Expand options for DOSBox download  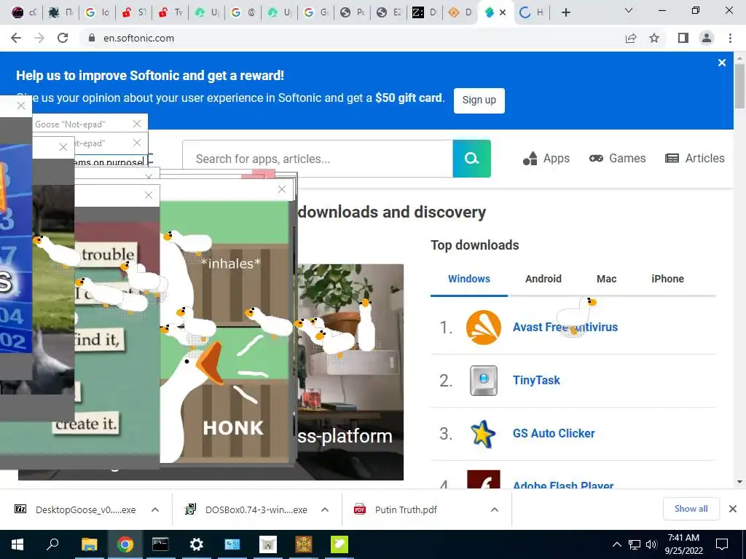click(x=325, y=510)
